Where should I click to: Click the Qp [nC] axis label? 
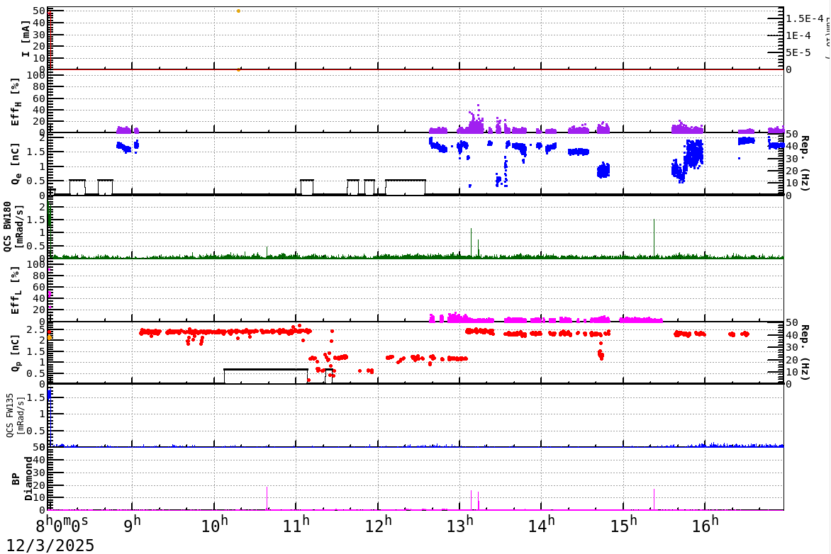pos(16,353)
